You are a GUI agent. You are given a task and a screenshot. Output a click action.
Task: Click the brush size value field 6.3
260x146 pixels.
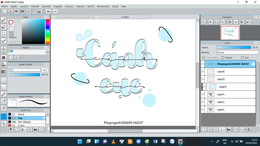(x=45, y=70)
